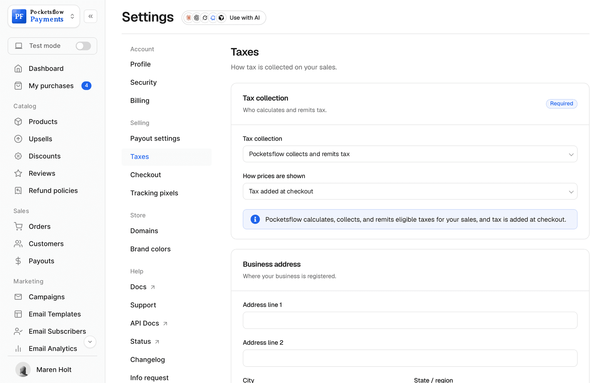Open the Status page link

pos(145,342)
